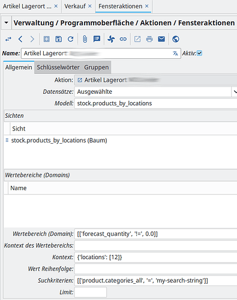The width and height of the screenshot is (237, 300).
Task: Open the attachments paperclip icon
Action: tap(85, 39)
